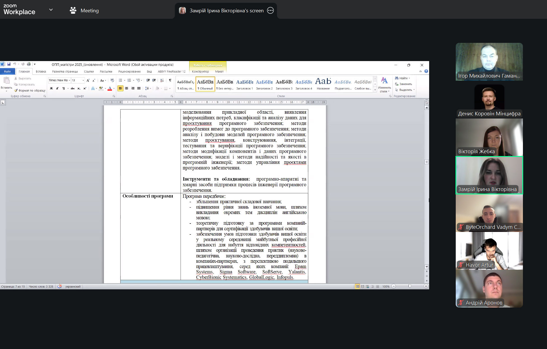Click the red font color swatch

click(110, 89)
